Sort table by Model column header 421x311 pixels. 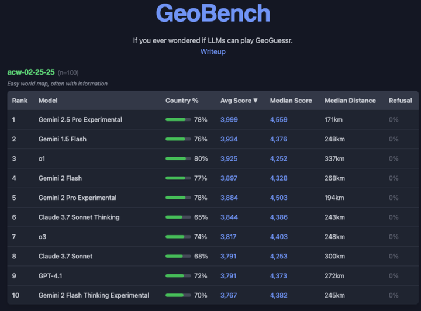tap(48, 101)
